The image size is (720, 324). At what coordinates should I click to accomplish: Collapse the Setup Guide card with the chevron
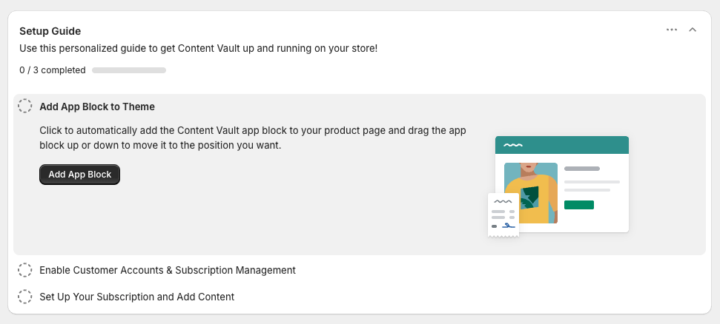[x=693, y=30]
